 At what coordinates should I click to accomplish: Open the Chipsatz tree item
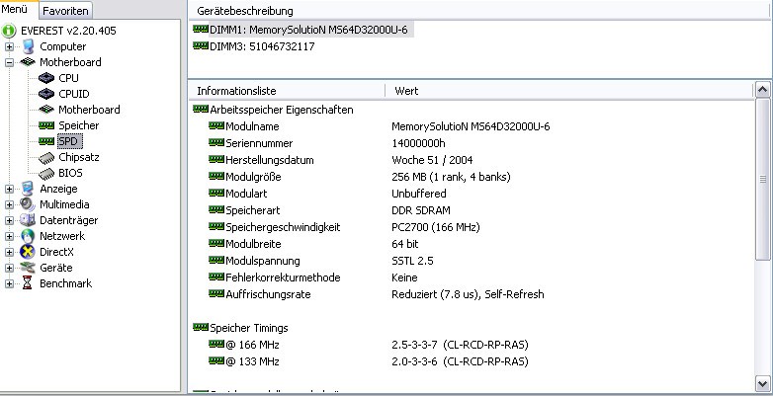pyautogui.click(x=79, y=157)
